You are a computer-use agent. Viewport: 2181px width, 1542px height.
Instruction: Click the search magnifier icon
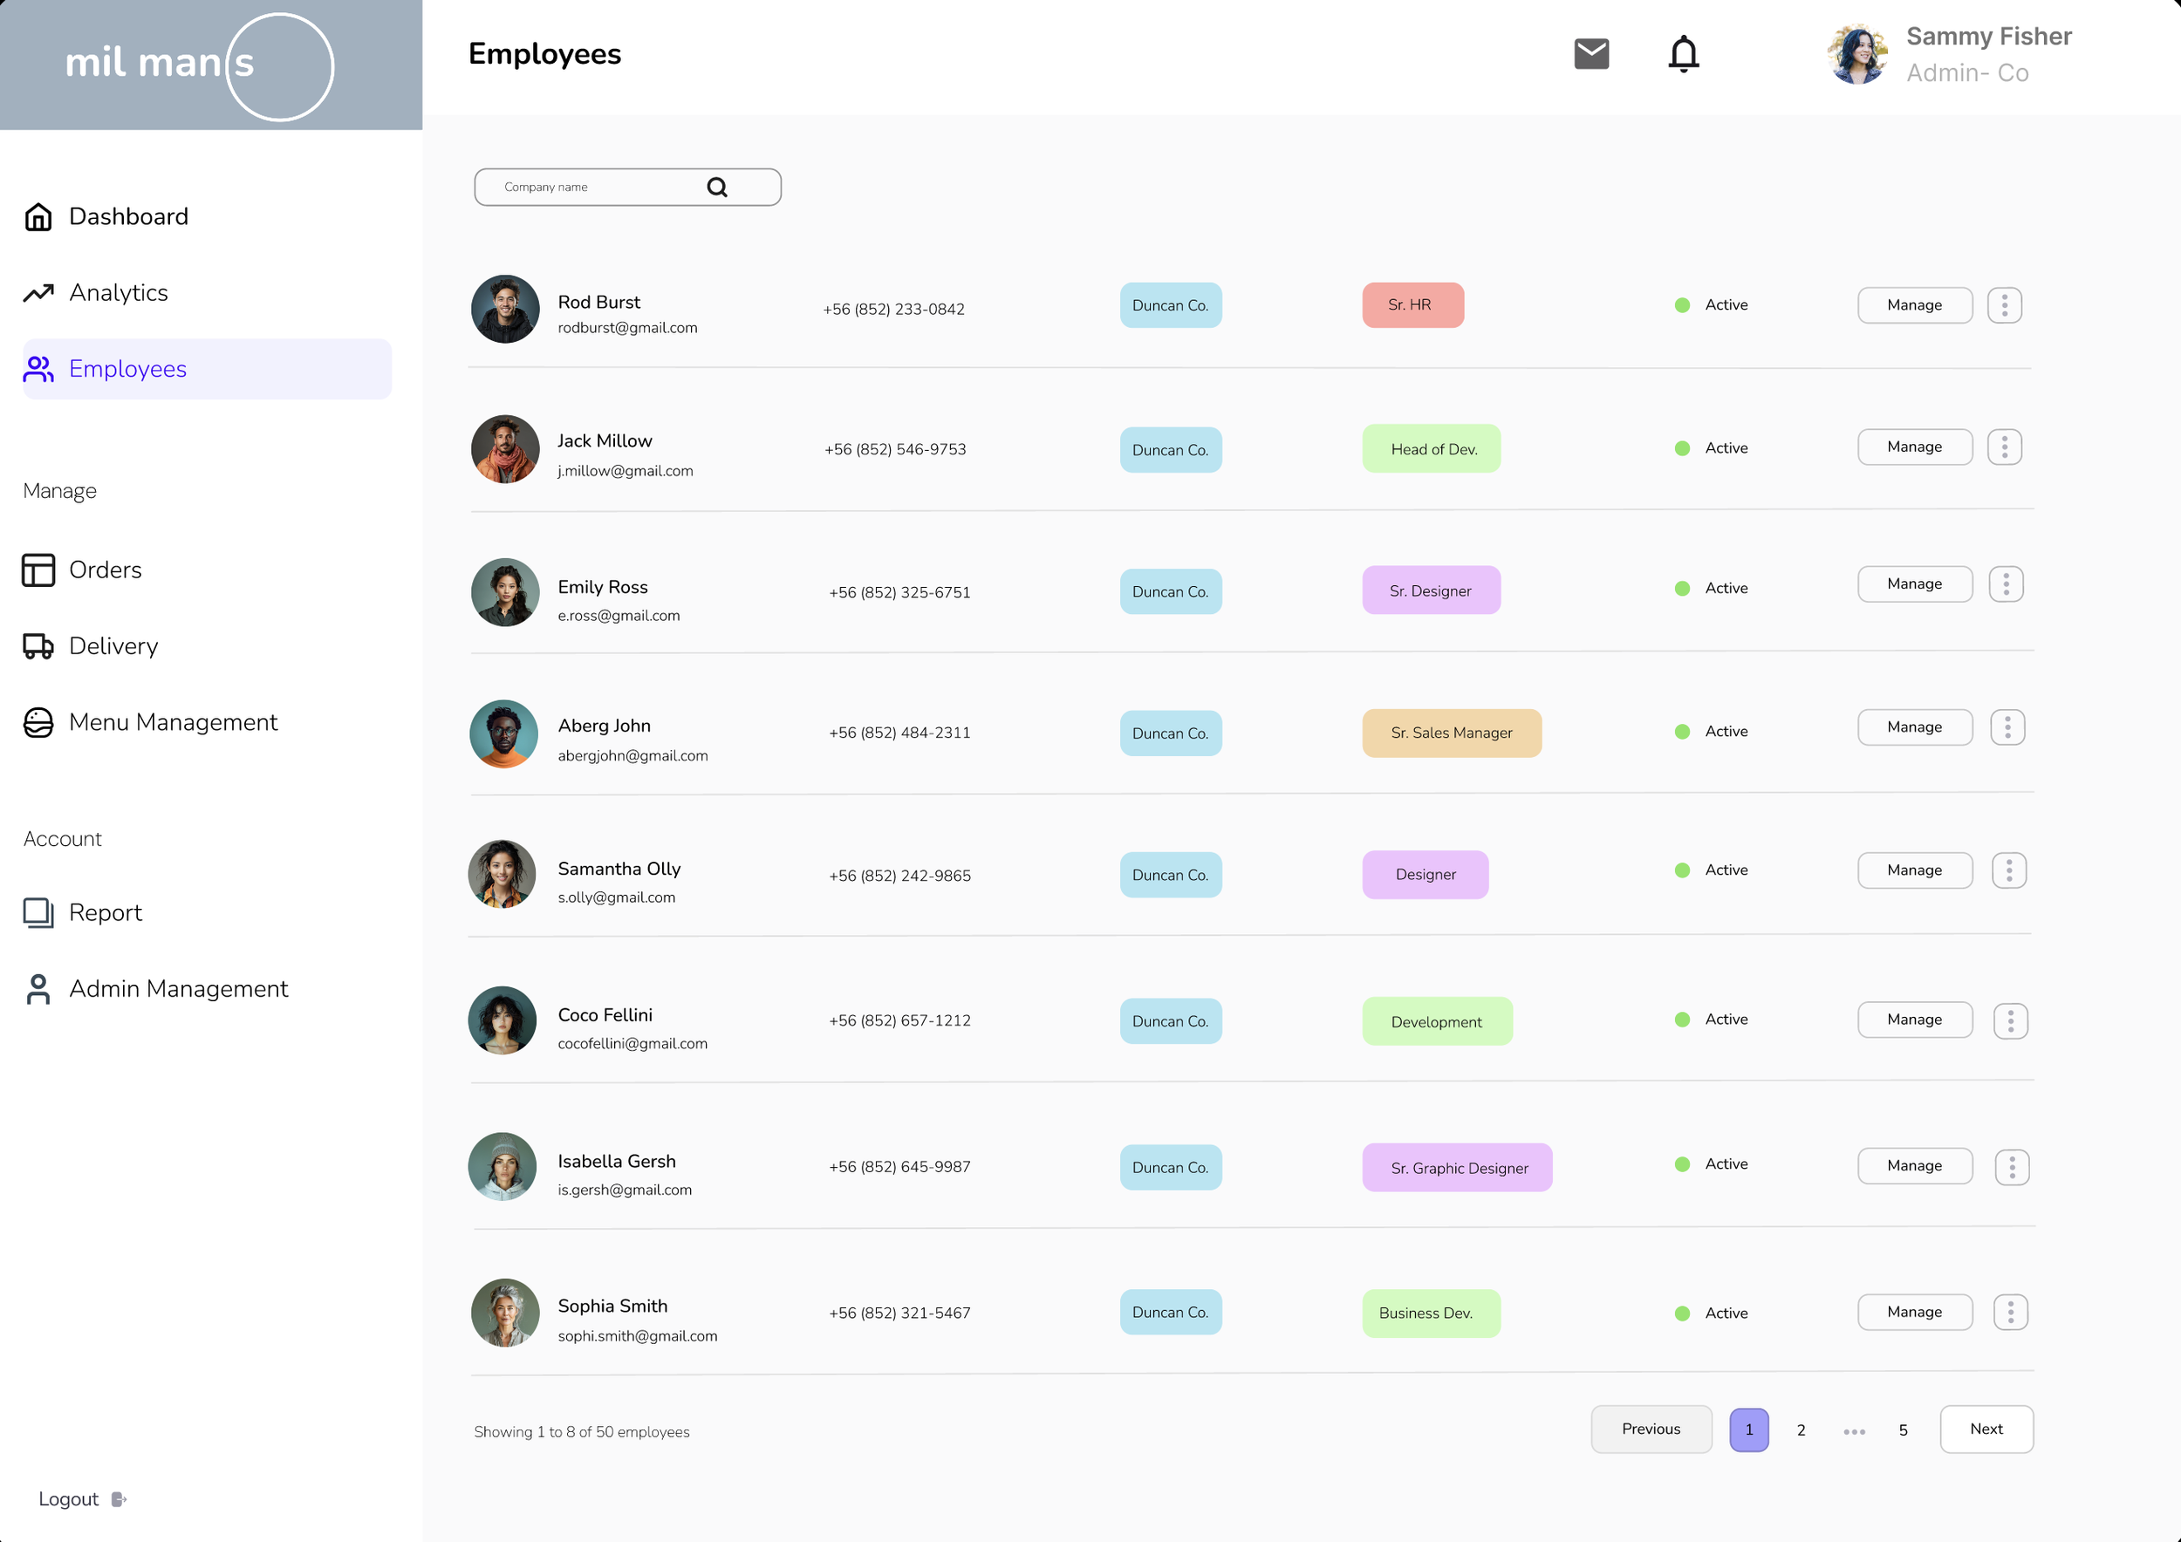click(717, 187)
